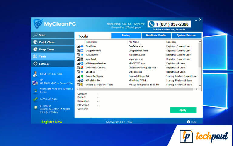This screenshot has height=146, width=233.
Task: Disable the EvernoteClipper startup checkbox
Action: point(78,76)
